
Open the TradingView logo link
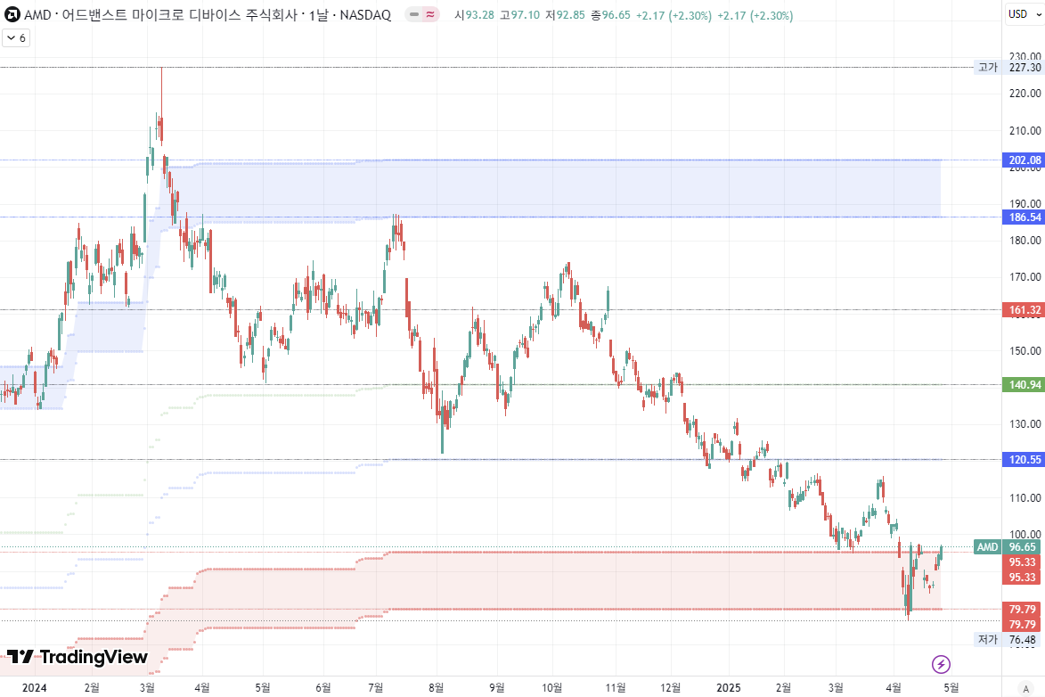point(78,657)
